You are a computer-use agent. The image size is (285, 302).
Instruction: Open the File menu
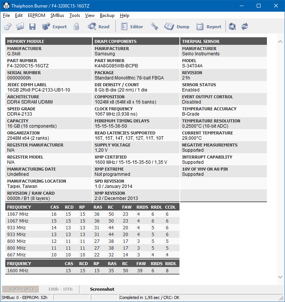(x=6, y=15)
